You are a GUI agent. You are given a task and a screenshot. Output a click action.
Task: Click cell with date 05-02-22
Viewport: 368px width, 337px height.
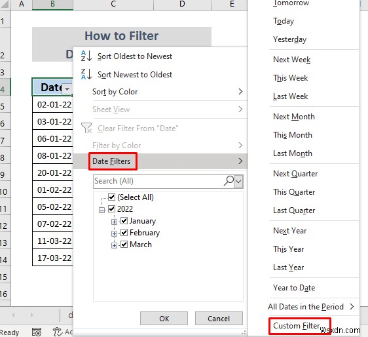[x=53, y=207]
